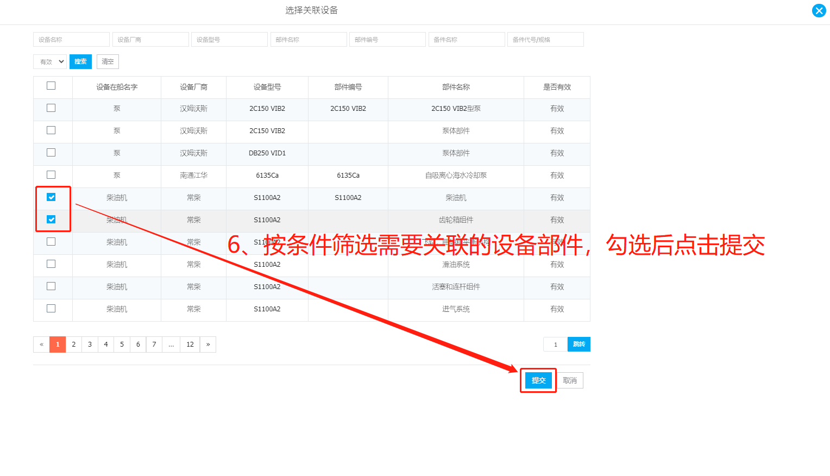Click the 设备型号 column header
This screenshot has width=830, height=476.
pos(267,87)
